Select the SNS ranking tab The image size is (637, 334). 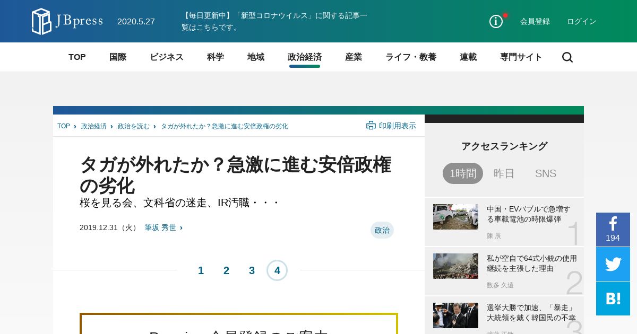point(546,173)
